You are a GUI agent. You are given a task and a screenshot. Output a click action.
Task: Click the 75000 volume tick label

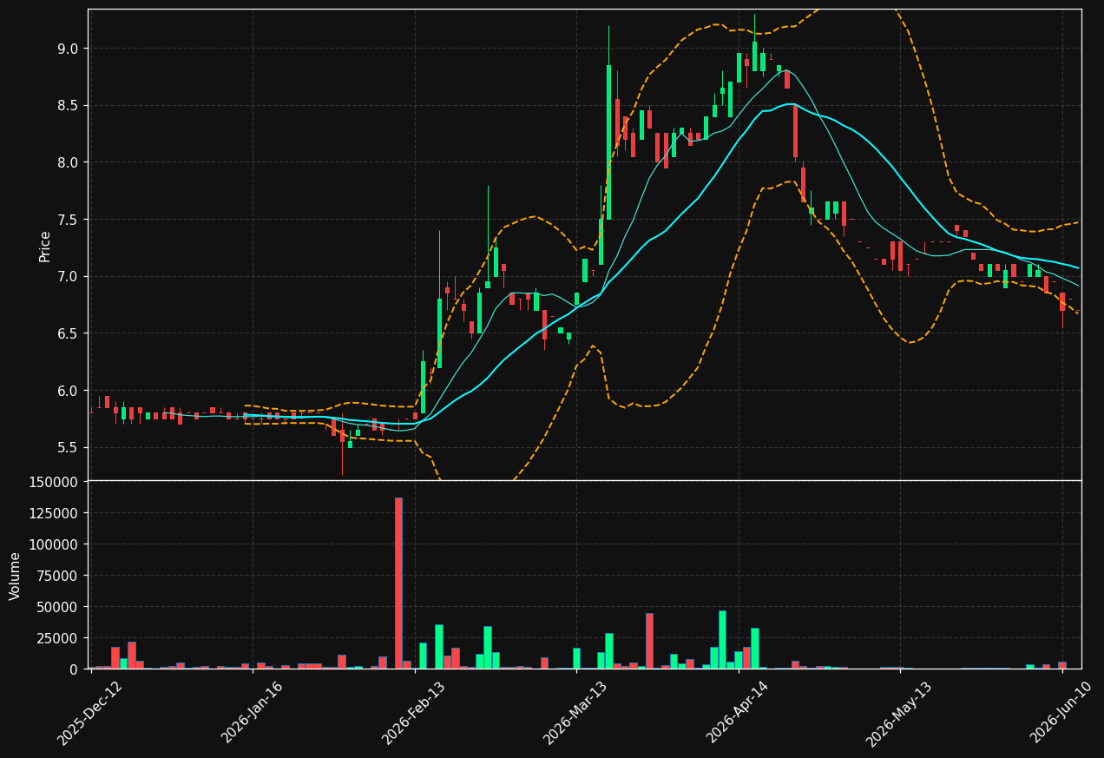click(57, 576)
